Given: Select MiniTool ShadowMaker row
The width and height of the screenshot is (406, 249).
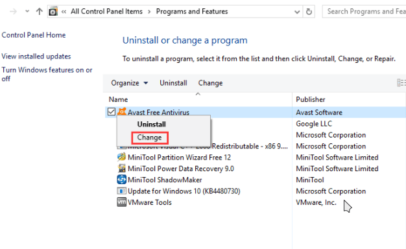Looking at the screenshot, I should click(165, 180).
